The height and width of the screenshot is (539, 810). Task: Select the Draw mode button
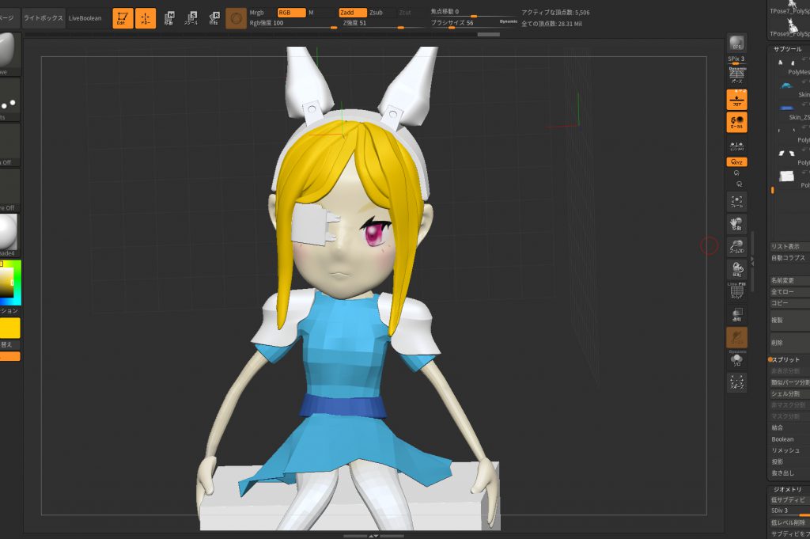tap(146, 18)
